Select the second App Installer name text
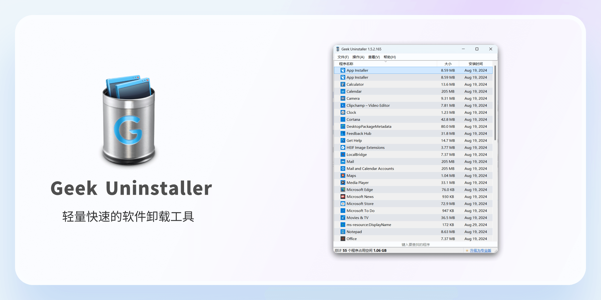601x300 pixels. pyautogui.click(x=357, y=77)
